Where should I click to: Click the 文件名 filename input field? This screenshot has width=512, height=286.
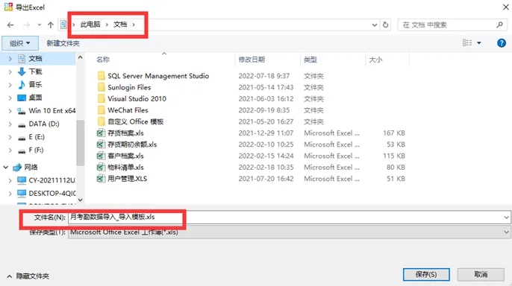(x=289, y=217)
